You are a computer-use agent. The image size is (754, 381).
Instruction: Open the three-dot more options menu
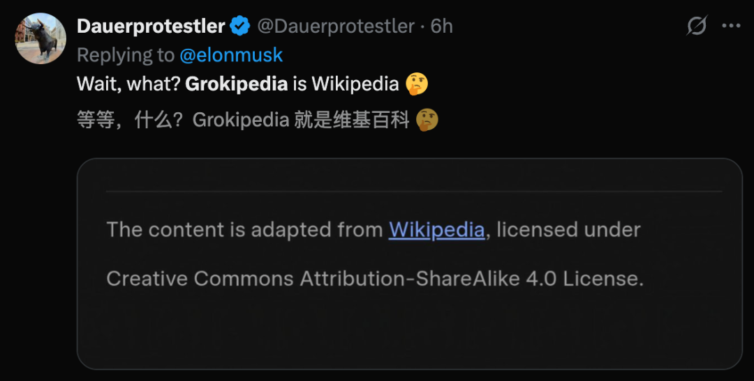731,26
